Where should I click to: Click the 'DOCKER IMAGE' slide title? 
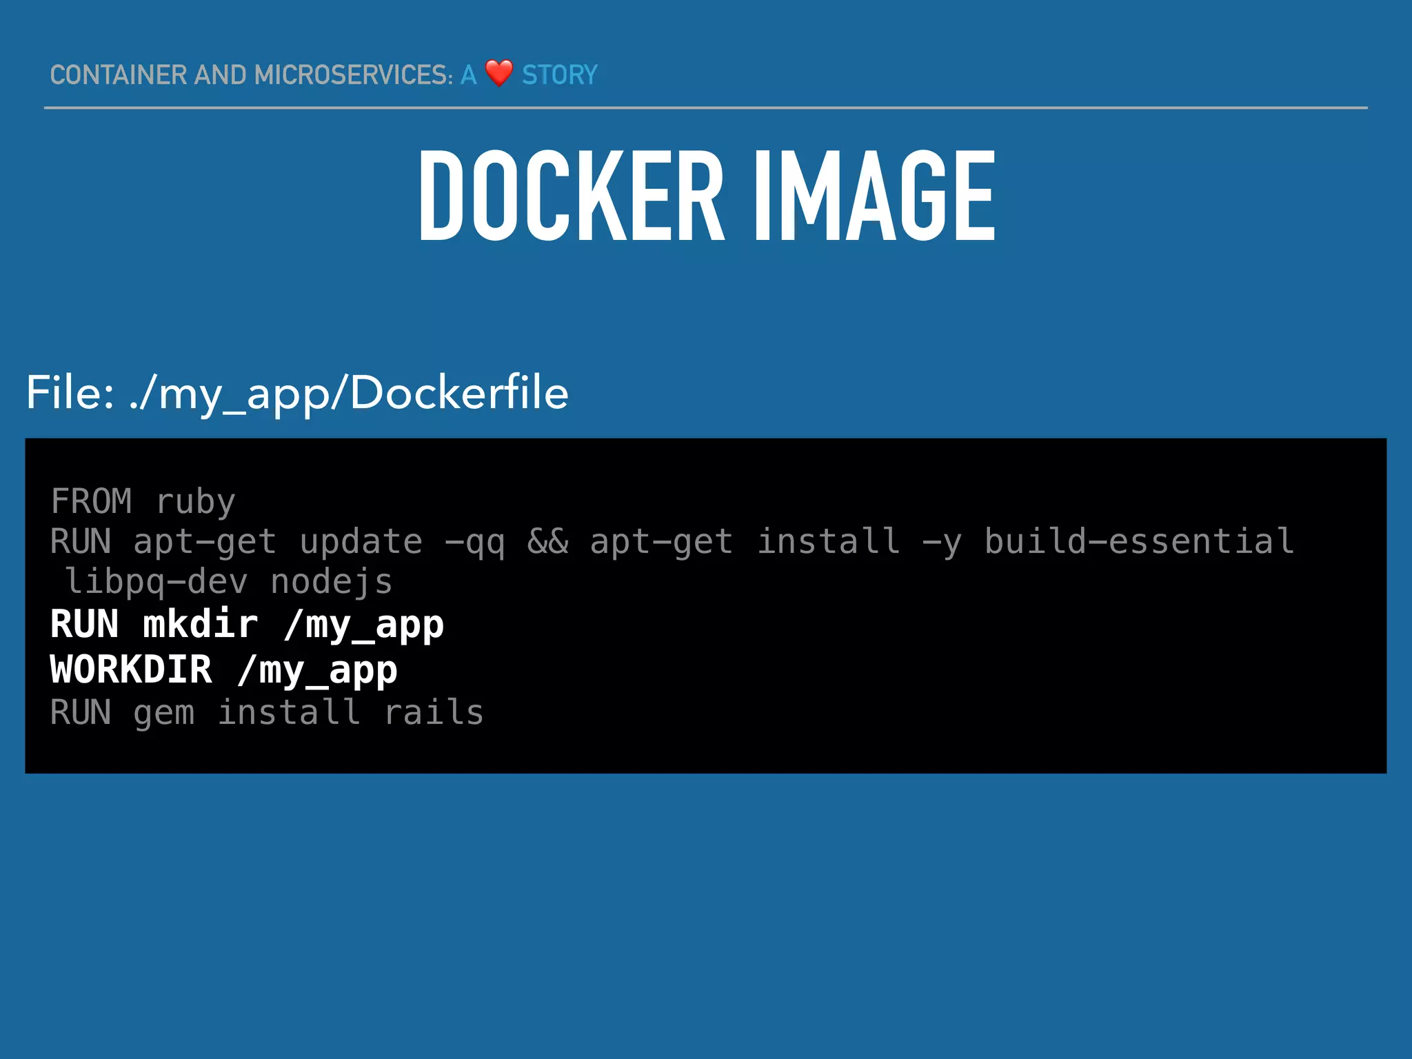pos(707,196)
